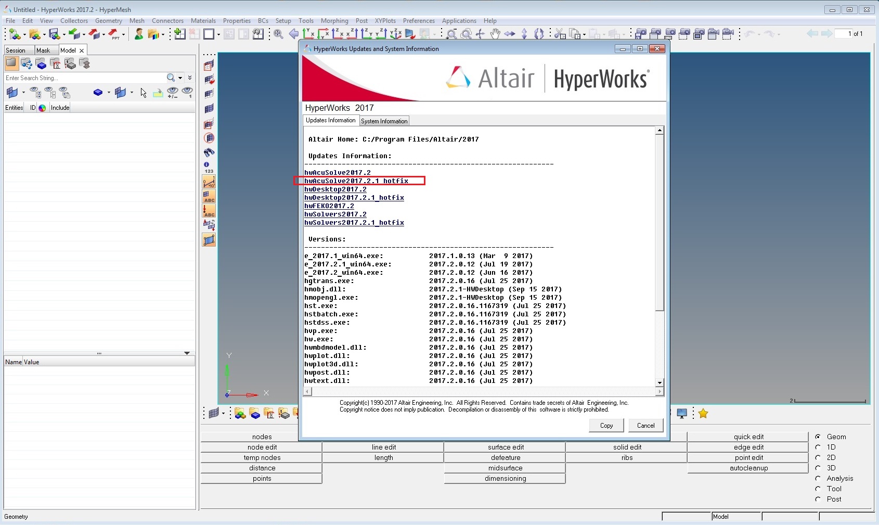Click the zoom fit magnifier icon in toolbar
The height and width of the screenshot is (525, 879).
[279, 34]
